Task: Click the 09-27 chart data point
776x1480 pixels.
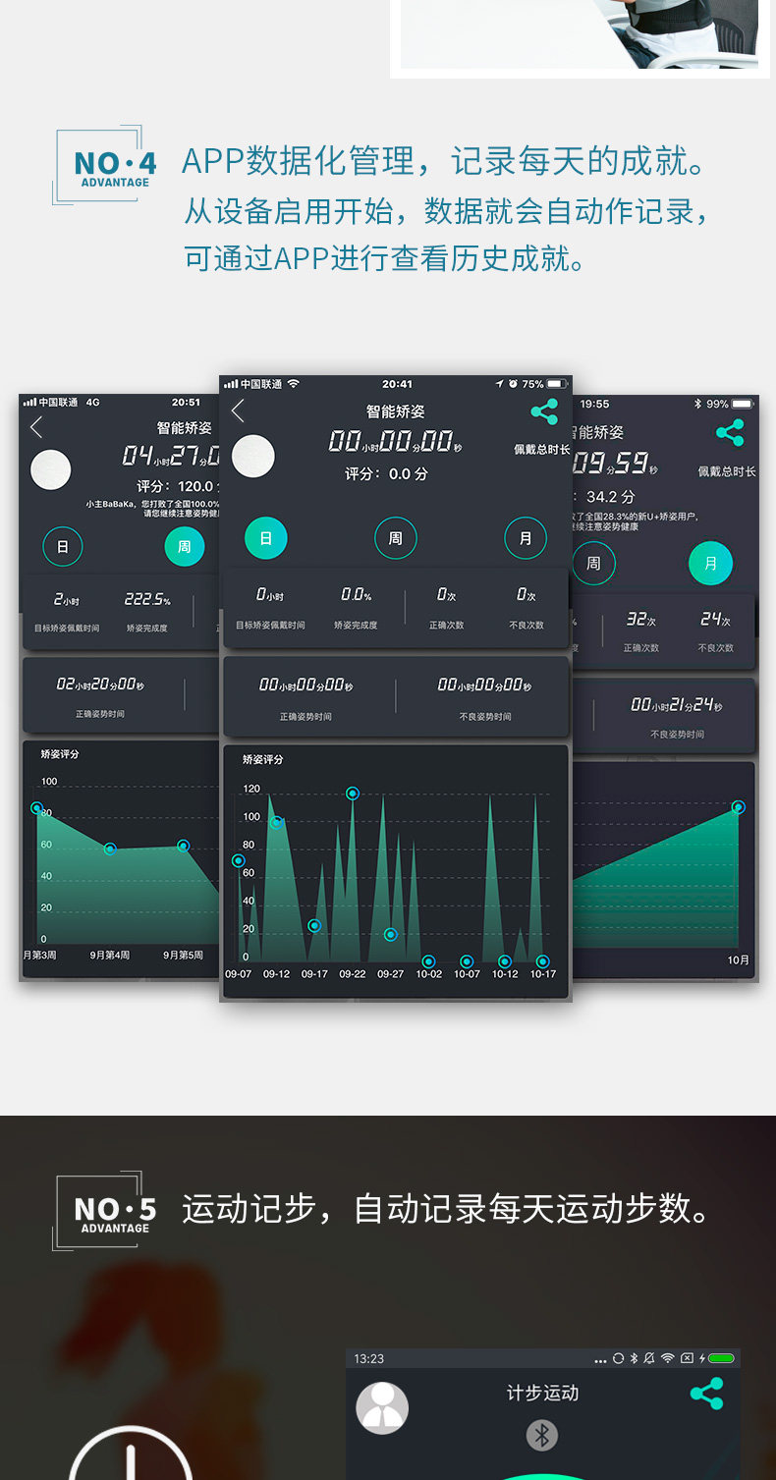Action: tap(391, 934)
